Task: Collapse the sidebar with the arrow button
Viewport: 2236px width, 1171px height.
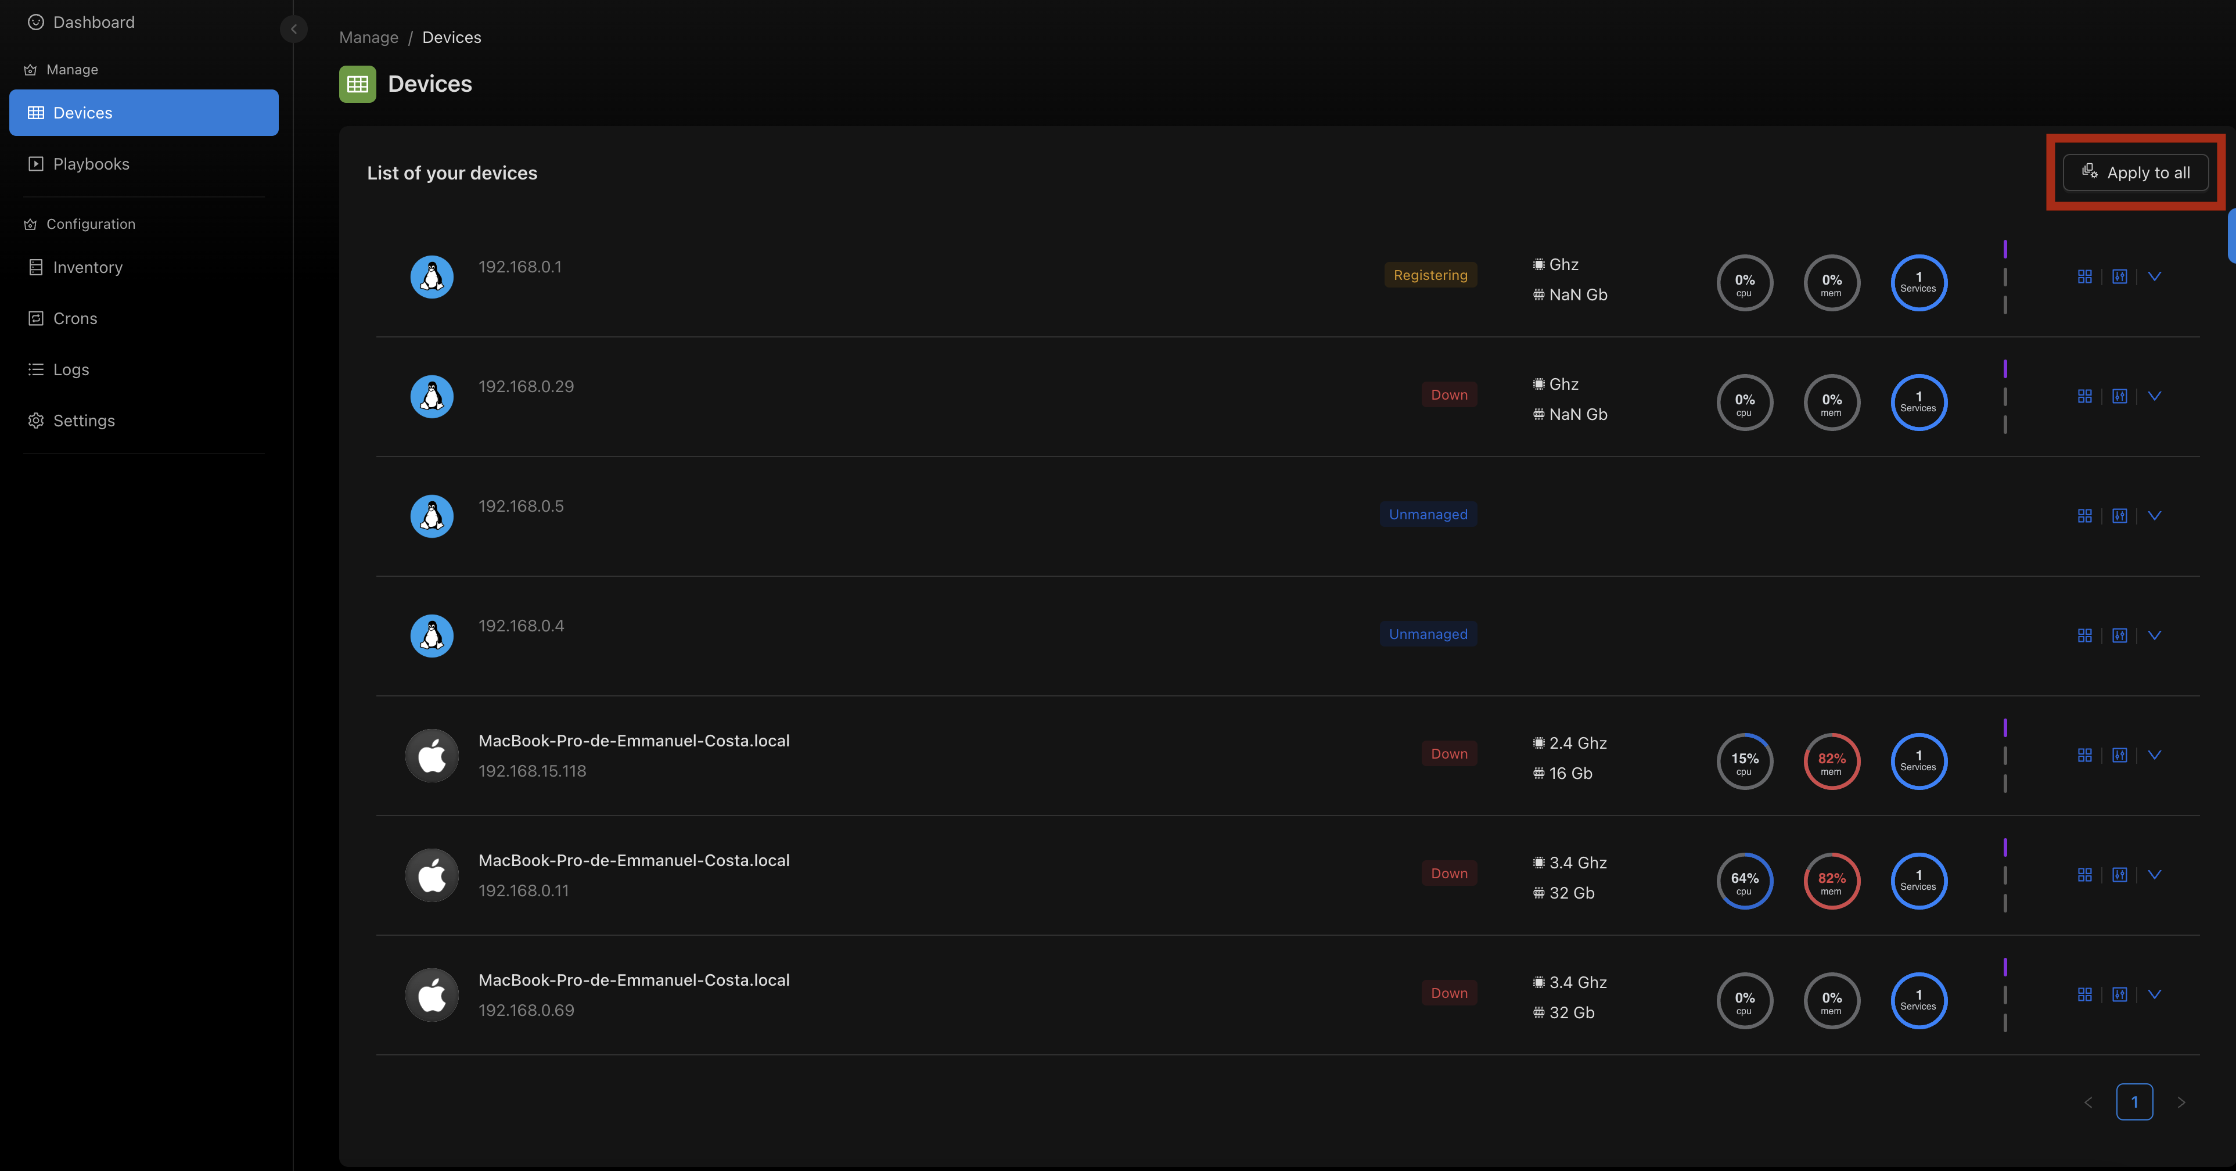Action: coord(293,28)
